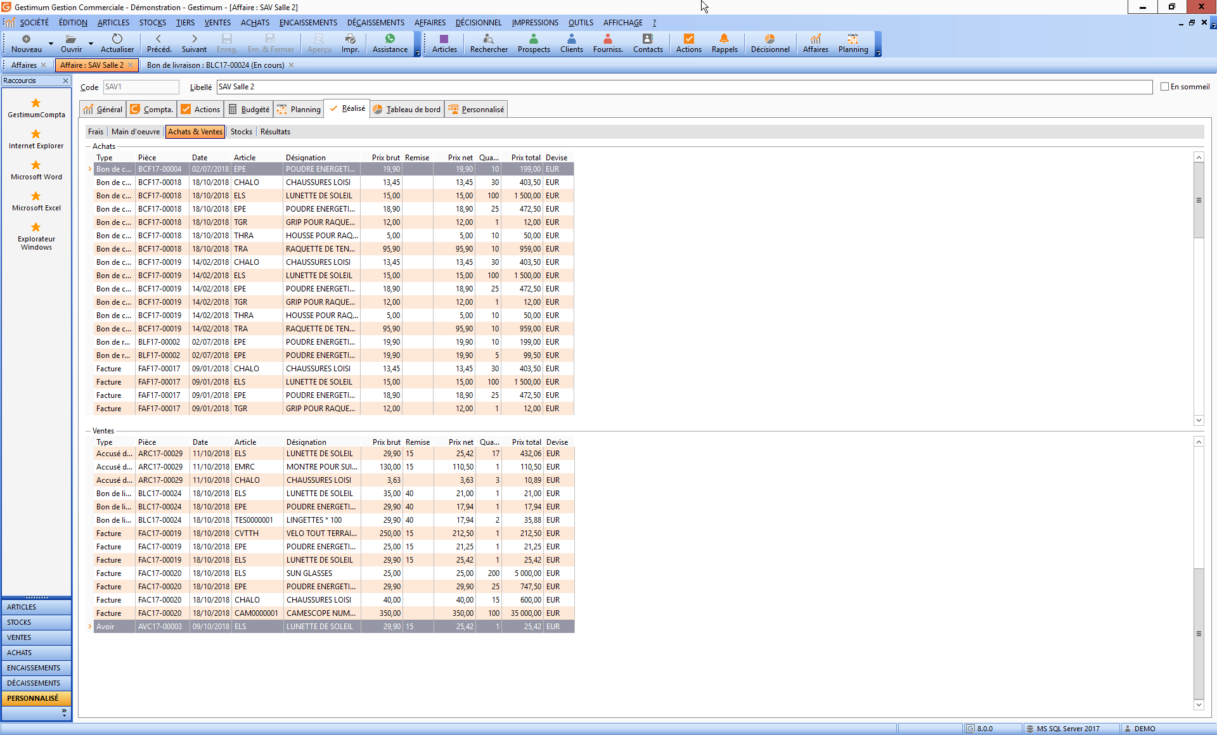
Task: Open VENTES sidebar section
Action: click(x=36, y=637)
